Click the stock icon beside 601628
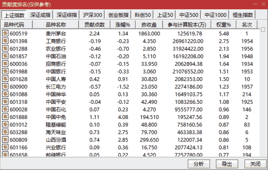The height and width of the screenshot is (170, 268). tap(5, 79)
